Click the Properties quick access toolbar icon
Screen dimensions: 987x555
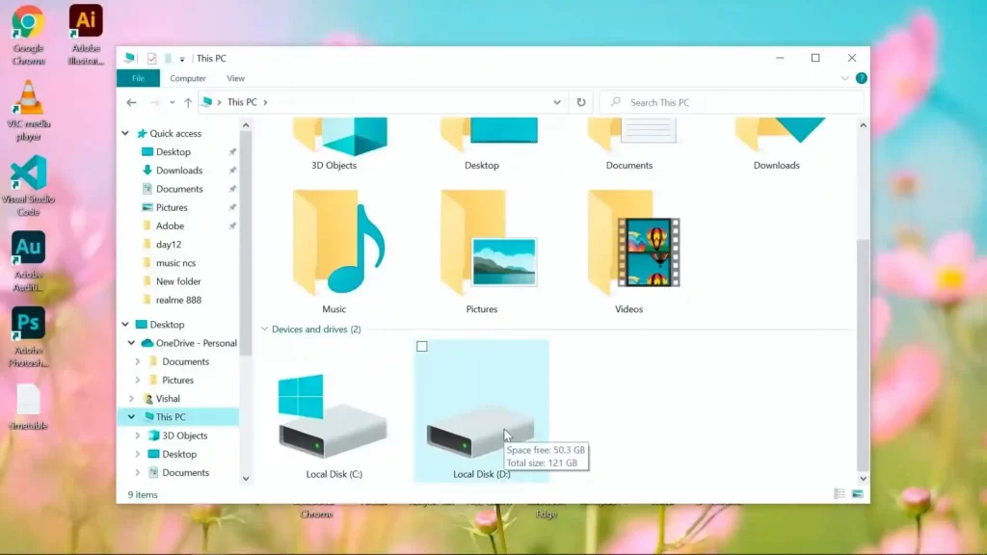tap(151, 59)
